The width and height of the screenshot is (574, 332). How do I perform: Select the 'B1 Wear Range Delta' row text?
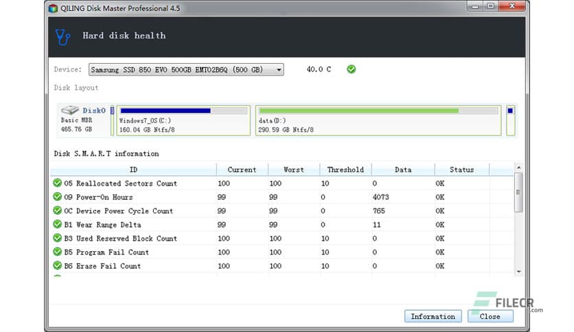[102, 225]
